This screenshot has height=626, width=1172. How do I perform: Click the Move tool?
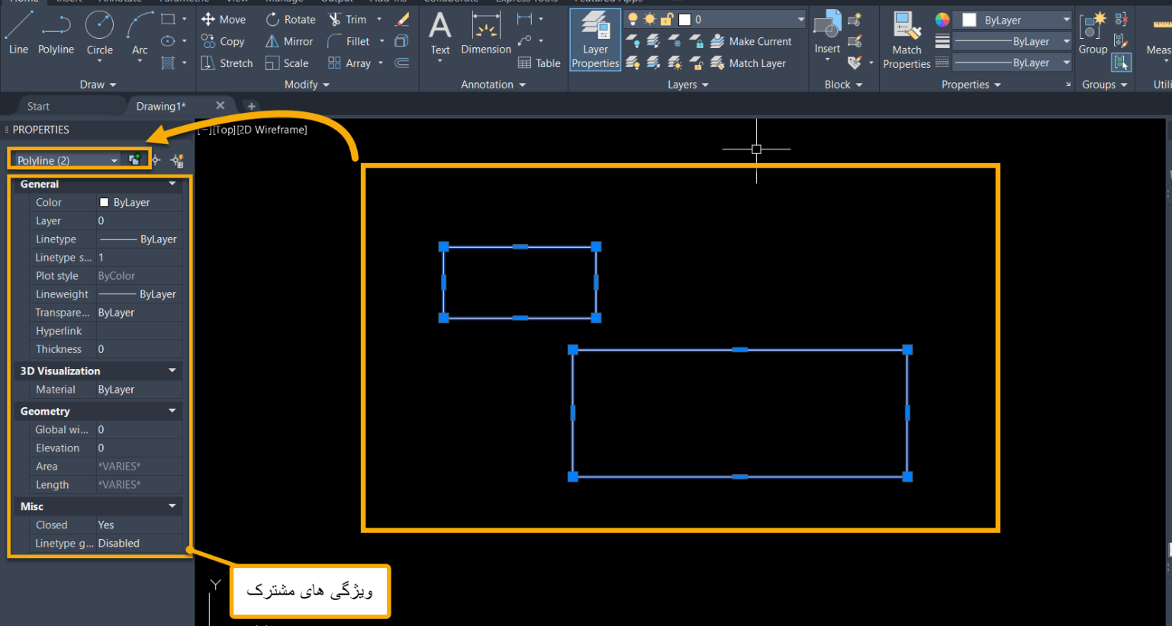click(223, 20)
